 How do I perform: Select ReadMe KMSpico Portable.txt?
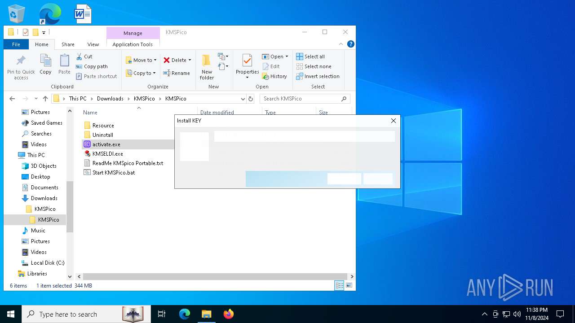point(124,163)
